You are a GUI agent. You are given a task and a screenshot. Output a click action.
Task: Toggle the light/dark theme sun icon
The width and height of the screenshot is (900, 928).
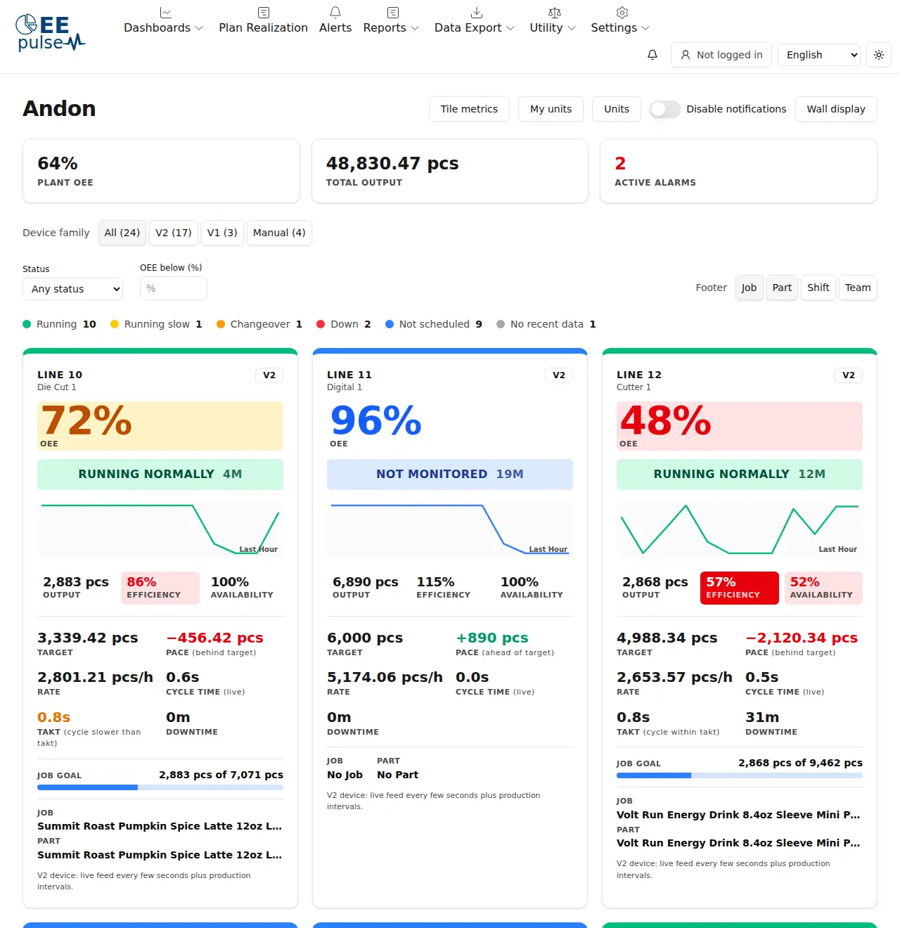pos(879,55)
